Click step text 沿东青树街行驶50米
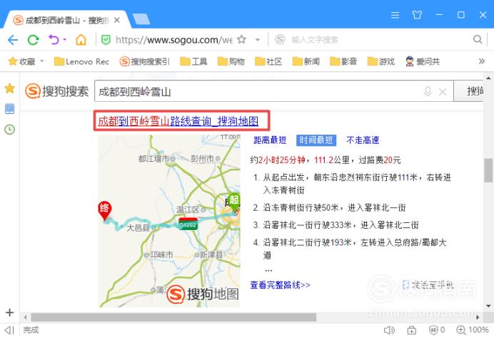 [x=301, y=207]
